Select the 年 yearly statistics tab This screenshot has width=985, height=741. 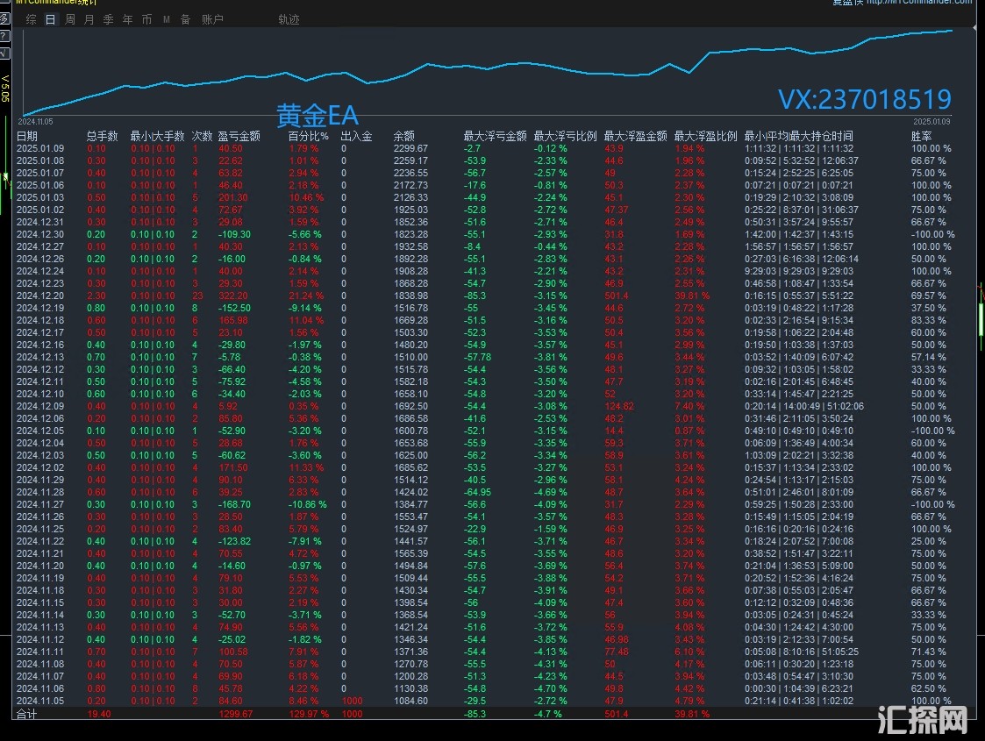(127, 19)
